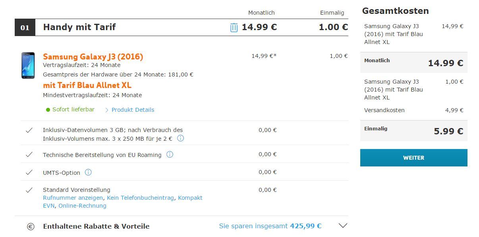Image resolution: width=479 pixels, height=237 pixels.
Task: Expand Enthaltene Rabatte & Vorteile with chevron
Action: [x=343, y=226]
